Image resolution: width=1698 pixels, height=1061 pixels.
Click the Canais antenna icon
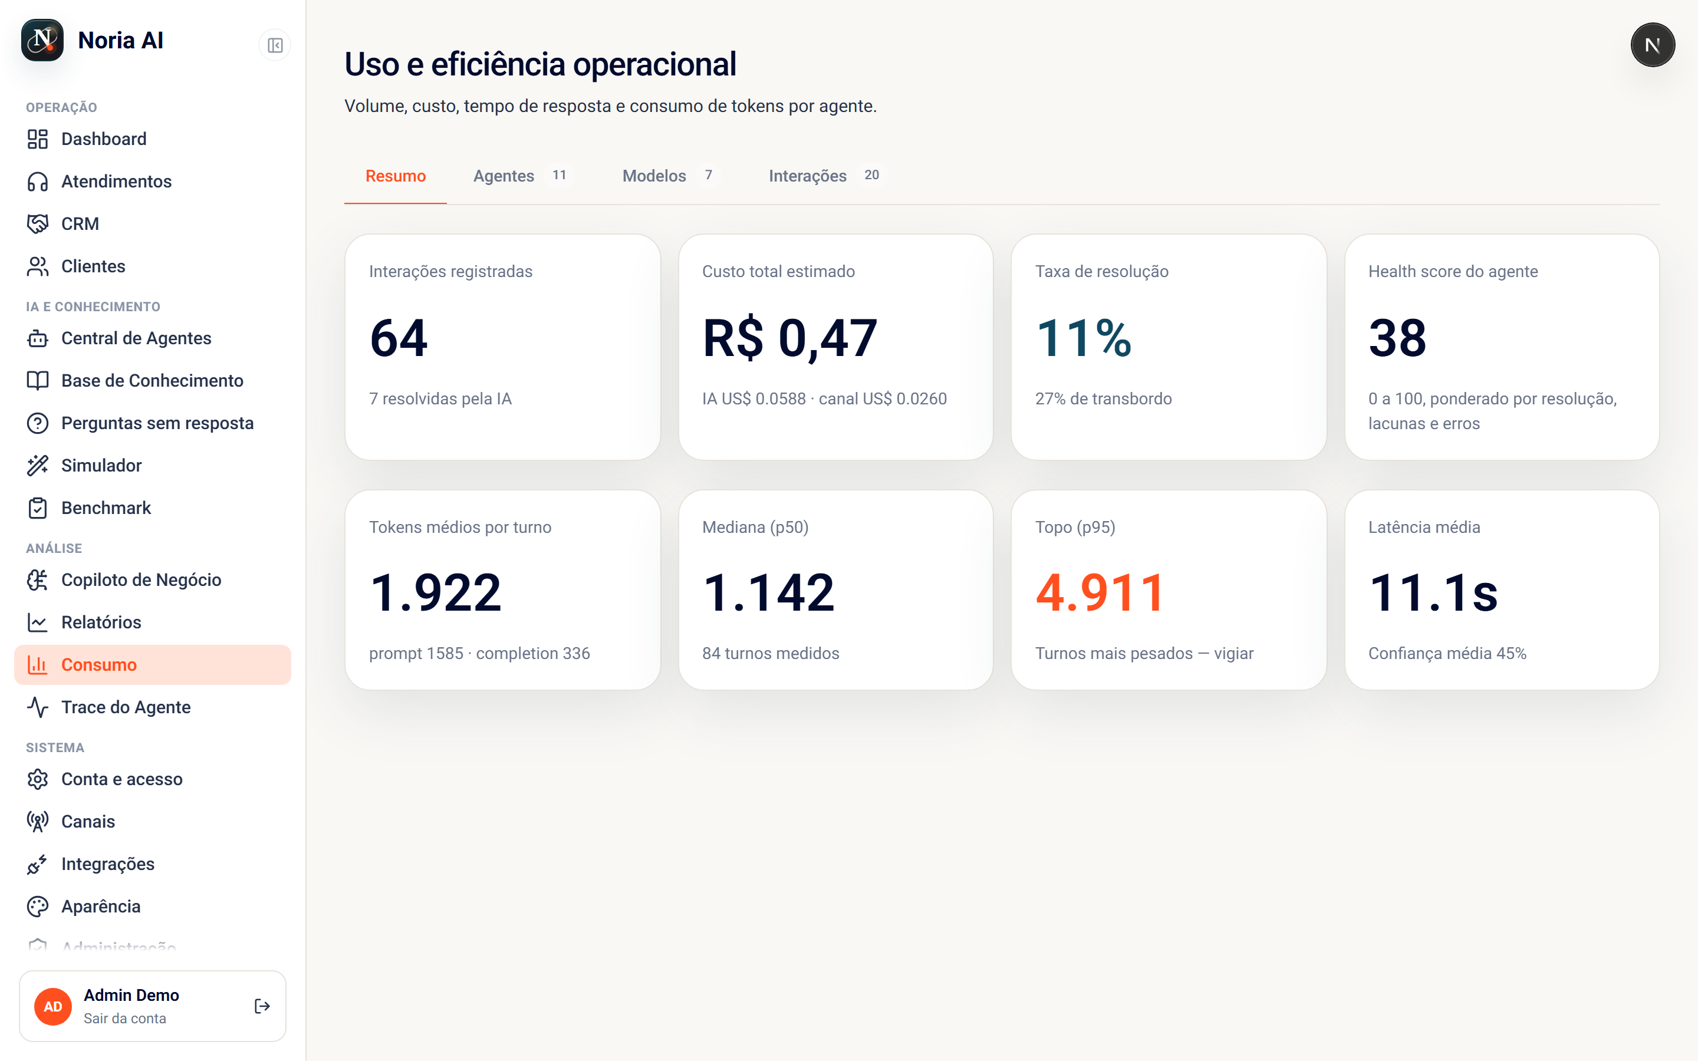click(x=38, y=822)
